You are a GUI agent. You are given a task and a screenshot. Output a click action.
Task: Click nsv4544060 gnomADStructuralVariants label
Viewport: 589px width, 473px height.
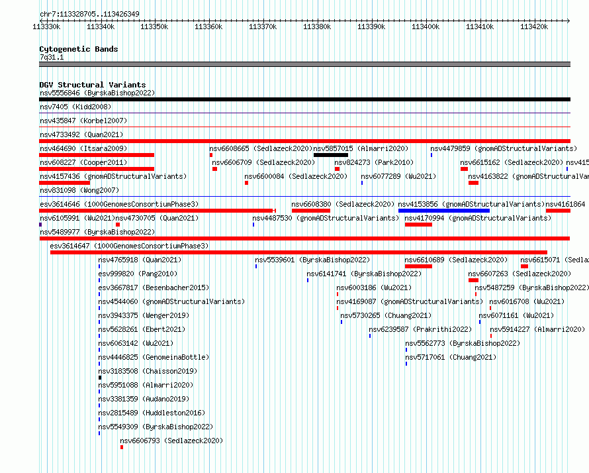171,301
